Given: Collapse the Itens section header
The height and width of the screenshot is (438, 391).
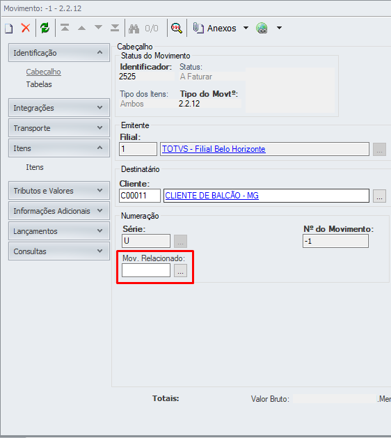Looking at the screenshot, I should click(59, 148).
